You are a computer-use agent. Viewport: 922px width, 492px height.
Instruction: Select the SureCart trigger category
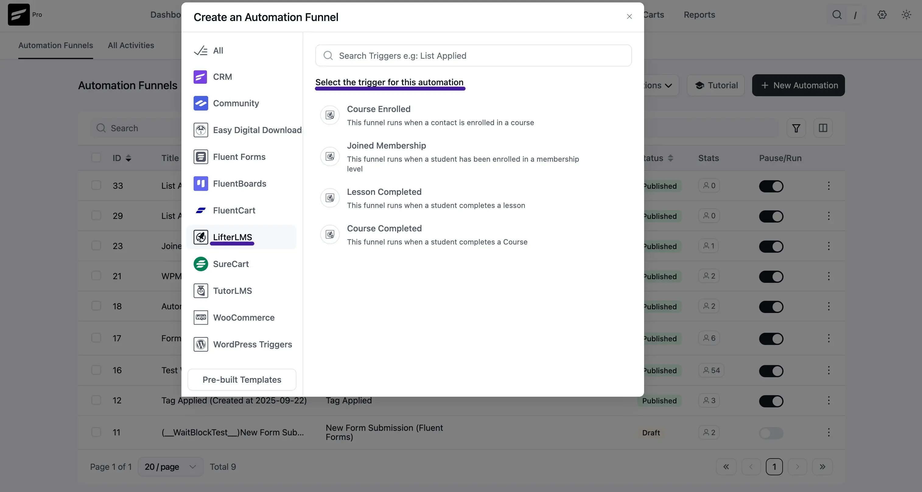click(242, 264)
